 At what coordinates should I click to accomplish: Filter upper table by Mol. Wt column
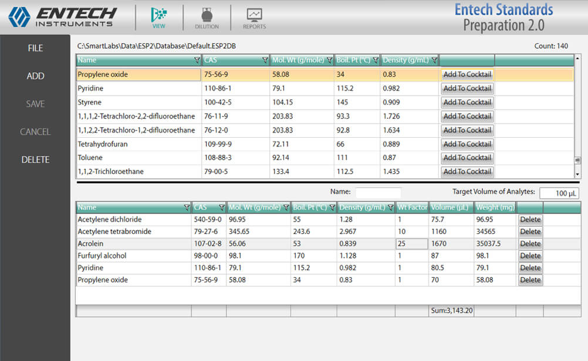coord(330,60)
